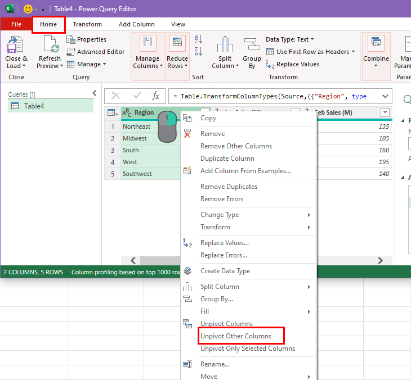Collapse the Queries pane

pos(95,93)
